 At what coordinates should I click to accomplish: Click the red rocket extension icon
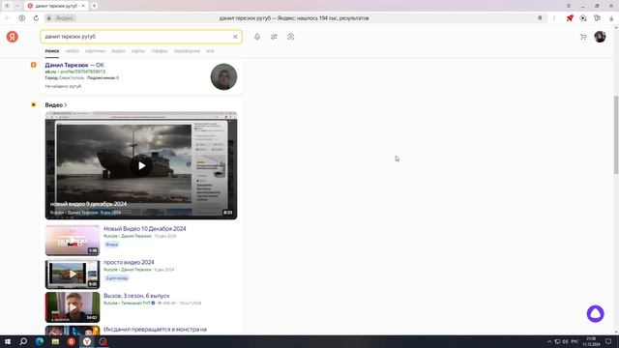[x=570, y=18]
